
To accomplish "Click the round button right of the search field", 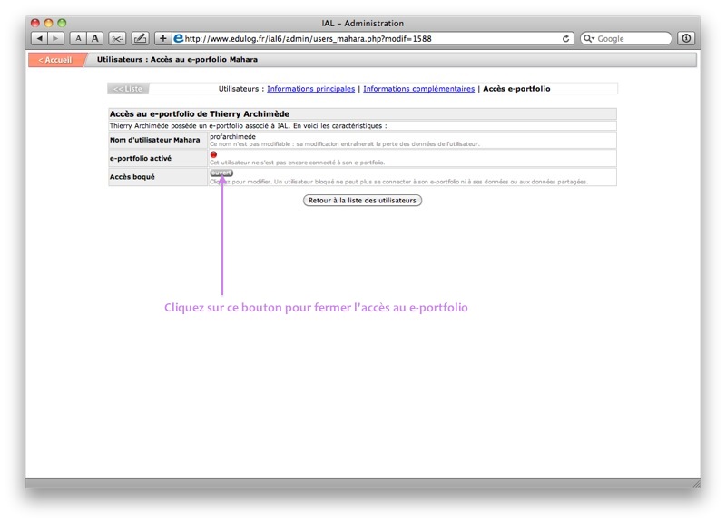I will pyautogui.click(x=686, y=38).
